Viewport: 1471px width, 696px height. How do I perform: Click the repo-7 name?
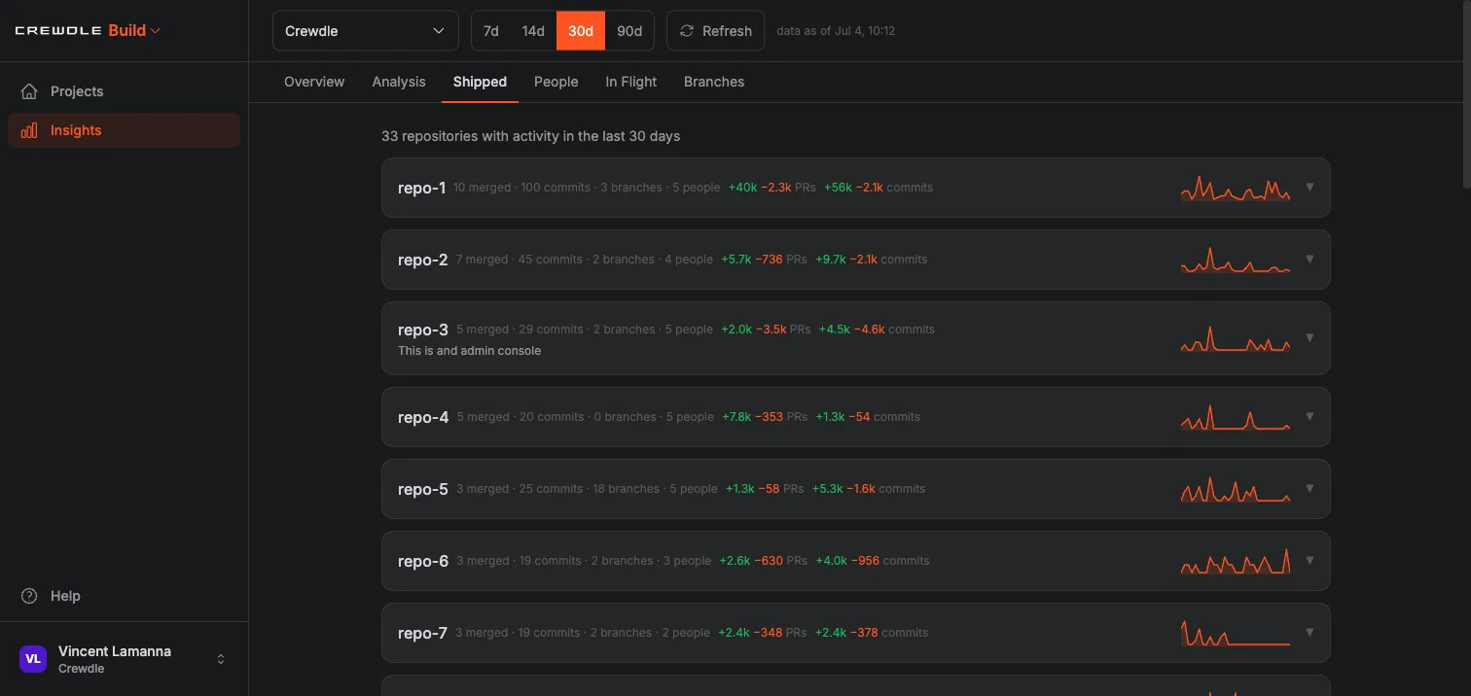[x=422, y=633]
